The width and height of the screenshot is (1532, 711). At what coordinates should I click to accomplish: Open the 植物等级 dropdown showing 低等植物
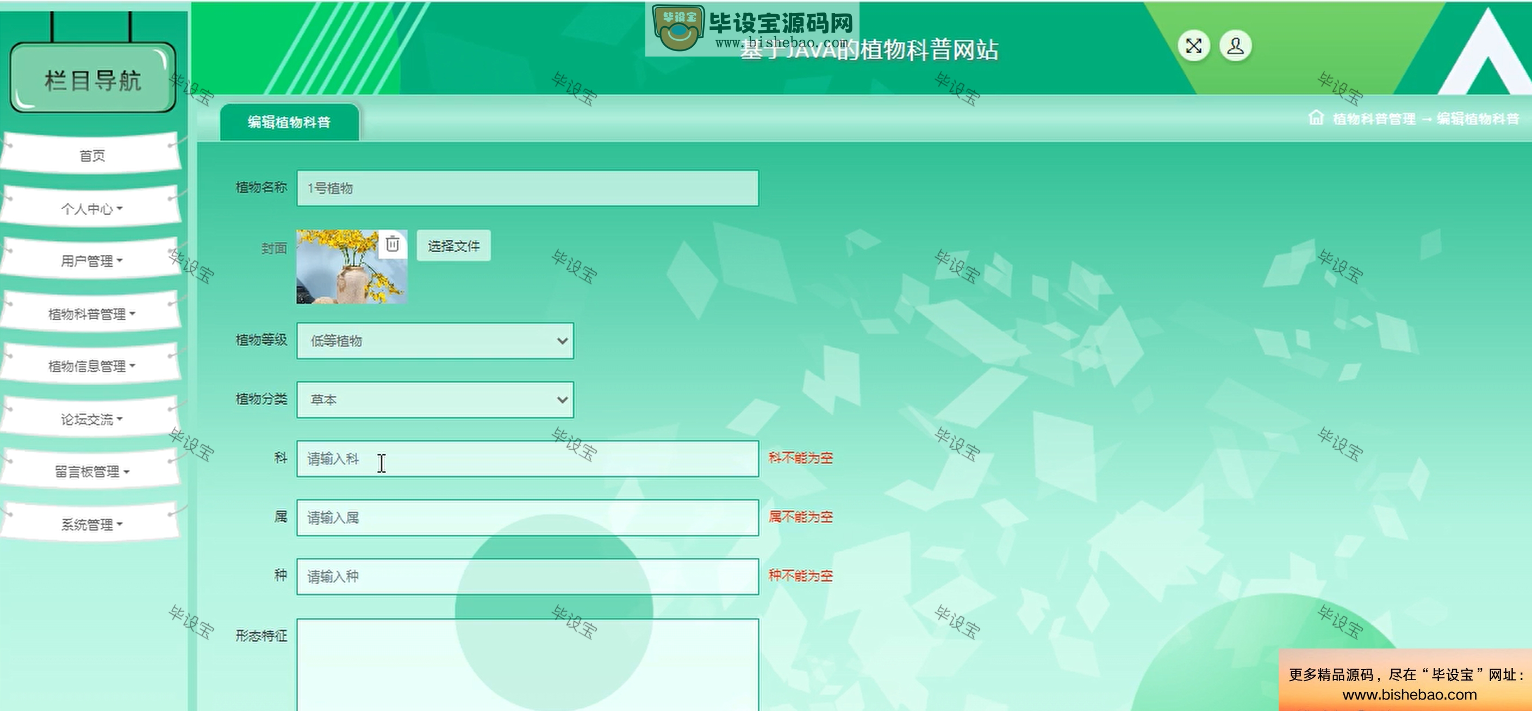pos(435,341)
